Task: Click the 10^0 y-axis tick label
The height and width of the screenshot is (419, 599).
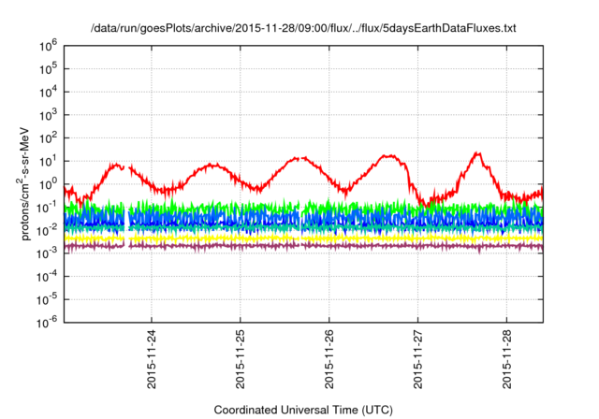Action: (x=48, y=184)
